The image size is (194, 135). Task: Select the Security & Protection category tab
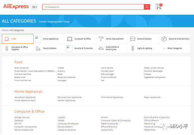tap(80, 48)
